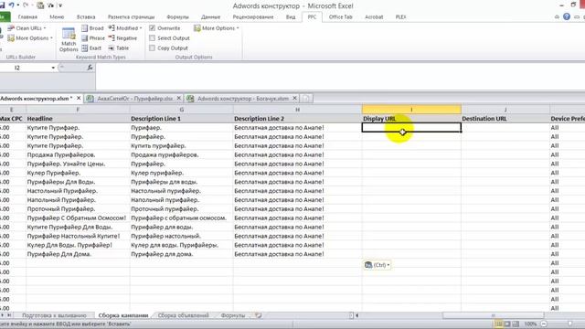
Task: Open the Данные ribbon tab
Action: (210, 16)
